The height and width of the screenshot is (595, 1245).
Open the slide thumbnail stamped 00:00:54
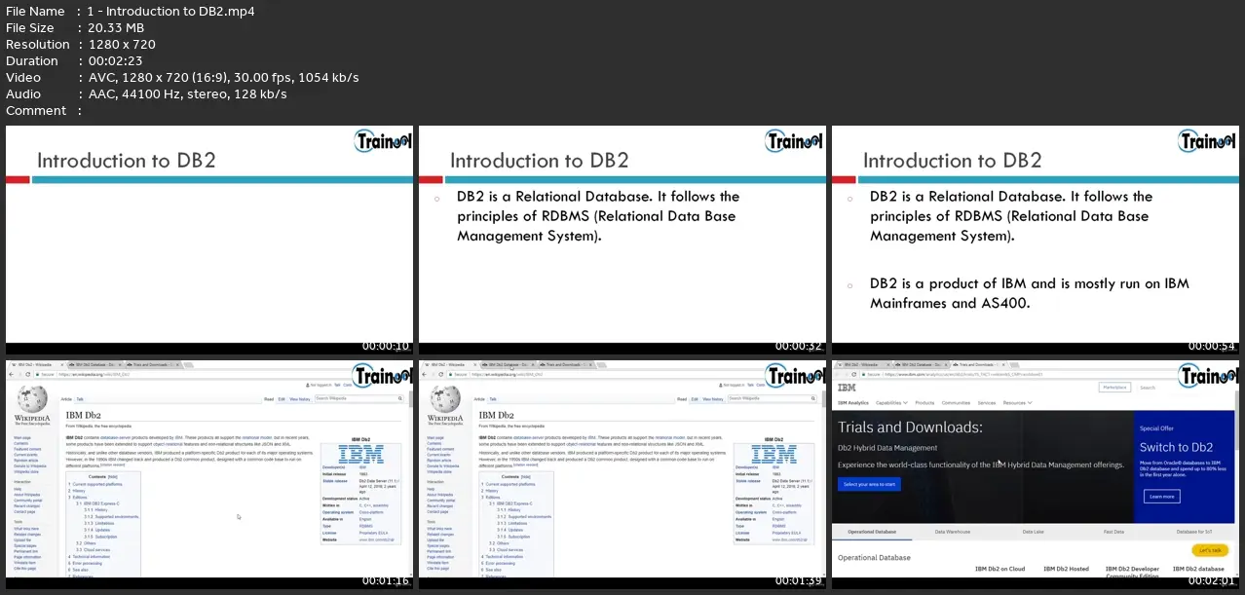[1036, 240]
